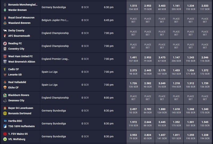Click the last PLACE BET in the Blackburn Rovers row
Screen dimensions: 213x144
coord(205,98)
